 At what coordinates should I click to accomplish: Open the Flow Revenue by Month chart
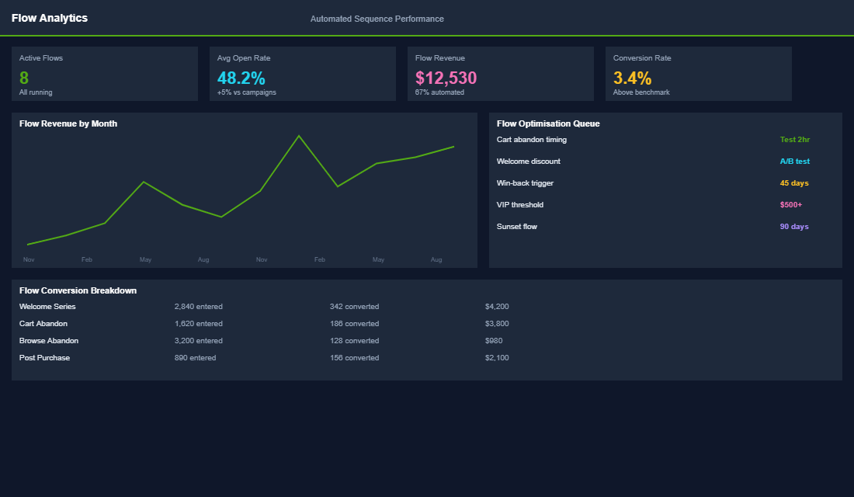244,190
